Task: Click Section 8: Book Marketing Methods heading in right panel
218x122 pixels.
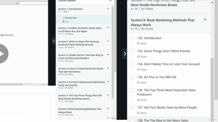Action: [162, 22]
